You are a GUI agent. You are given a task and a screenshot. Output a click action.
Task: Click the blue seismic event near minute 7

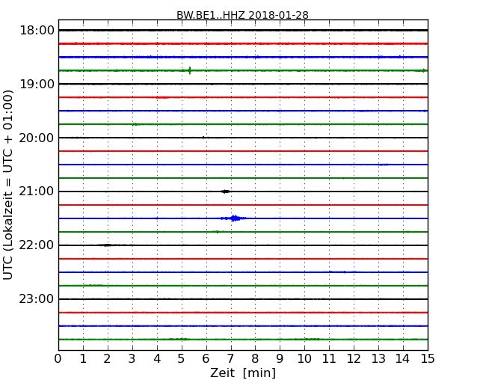235,218
